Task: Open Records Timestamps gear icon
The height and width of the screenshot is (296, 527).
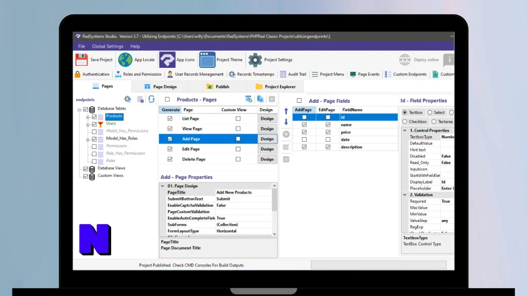Action: tap(232, 74)
